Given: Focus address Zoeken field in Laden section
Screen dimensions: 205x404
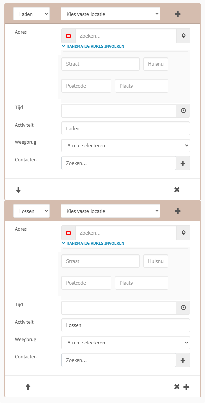Looking at the screenshot, I should [x=126, y=36].
